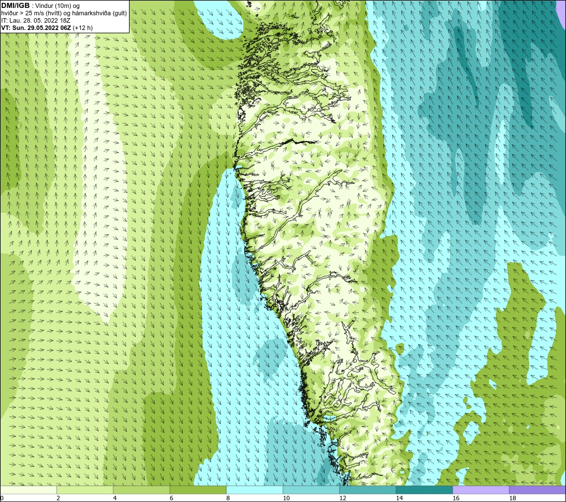The image size is (566, 502).
Task: Click the legend scale label '2'
Action: coord(58,499)
